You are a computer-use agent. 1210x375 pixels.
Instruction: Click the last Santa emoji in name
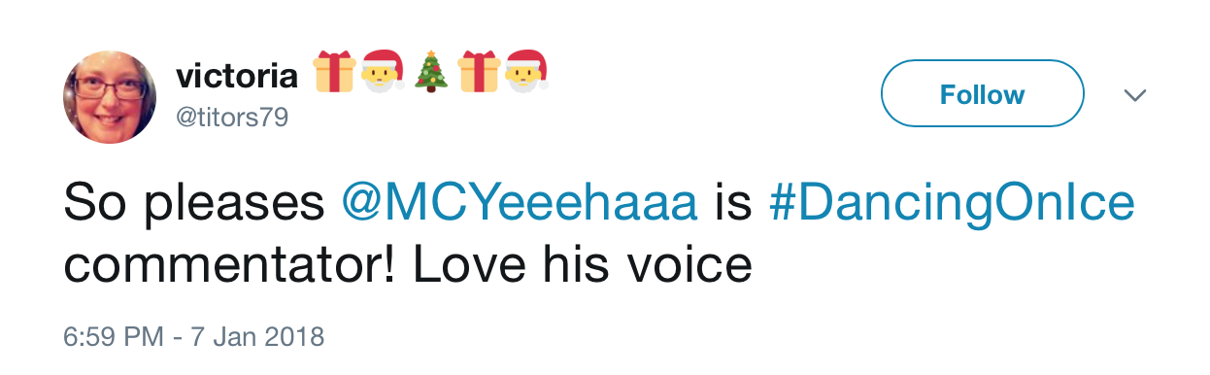(527, 73)
